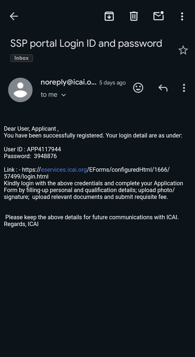Expand recipient details chevron next to "to me"

(x=64, y=95)
